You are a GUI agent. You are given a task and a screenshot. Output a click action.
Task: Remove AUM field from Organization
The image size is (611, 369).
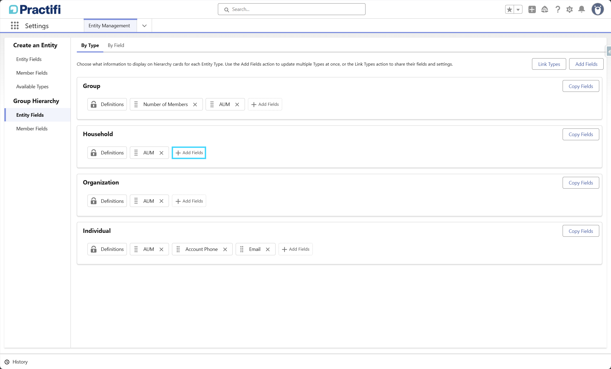tap(161, 201)
